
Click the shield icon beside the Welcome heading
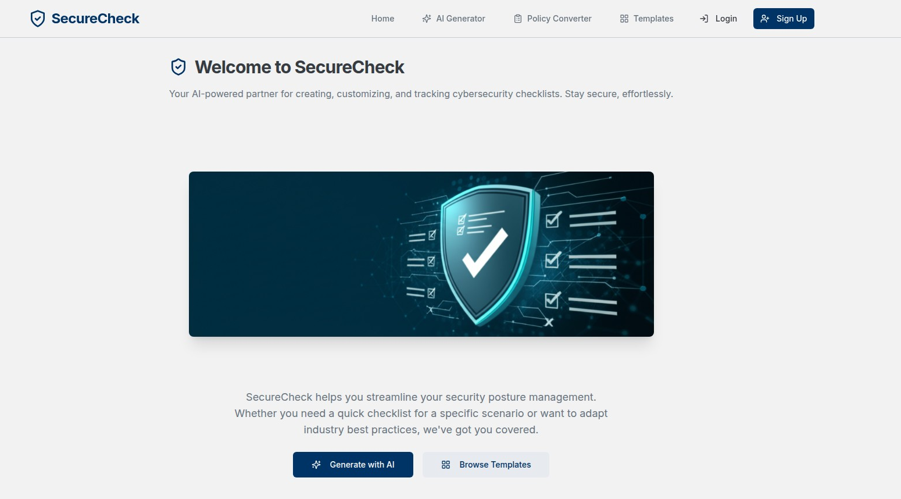(x=178, y=67)
